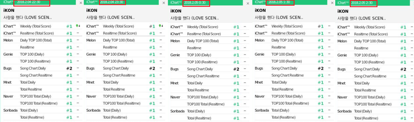Screen dimensions: 414x122
Task: Close the 2018.2.05 1:30 chart panel
Action: (x=333, y=3)
